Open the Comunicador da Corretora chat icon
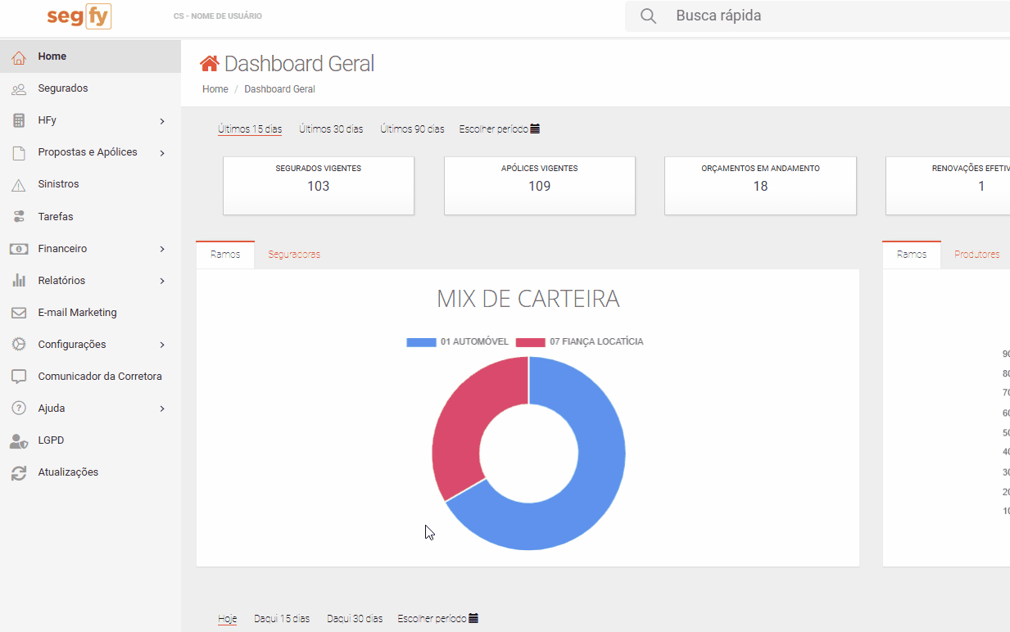Image resolution: width=1010 pixels, height=632 pixels. [18, 376]
